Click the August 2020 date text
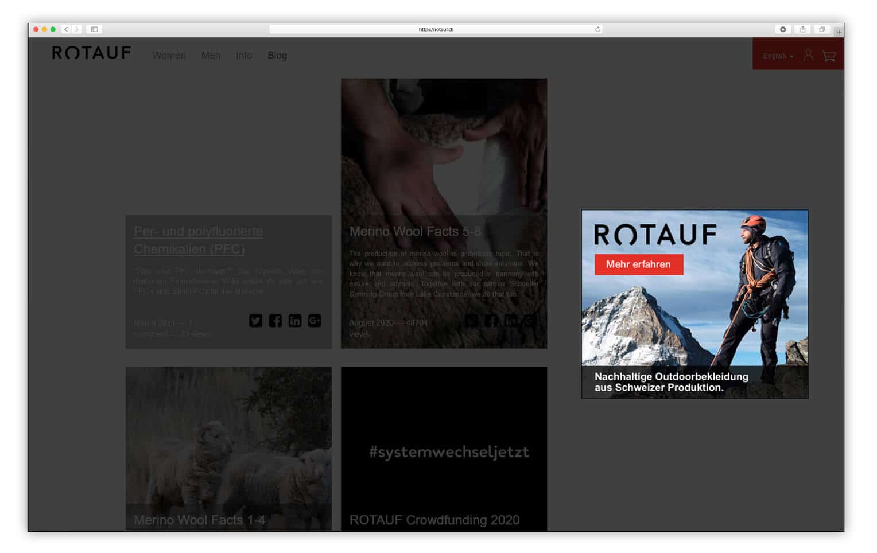 [x=371, y=323]
